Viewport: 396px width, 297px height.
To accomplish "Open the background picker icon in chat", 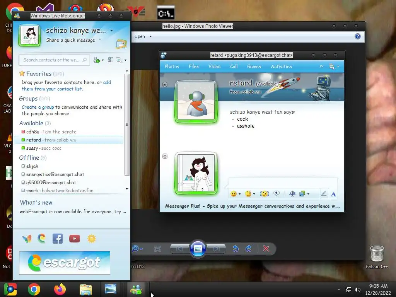I will pyautogui.click(x=302, y=194).
